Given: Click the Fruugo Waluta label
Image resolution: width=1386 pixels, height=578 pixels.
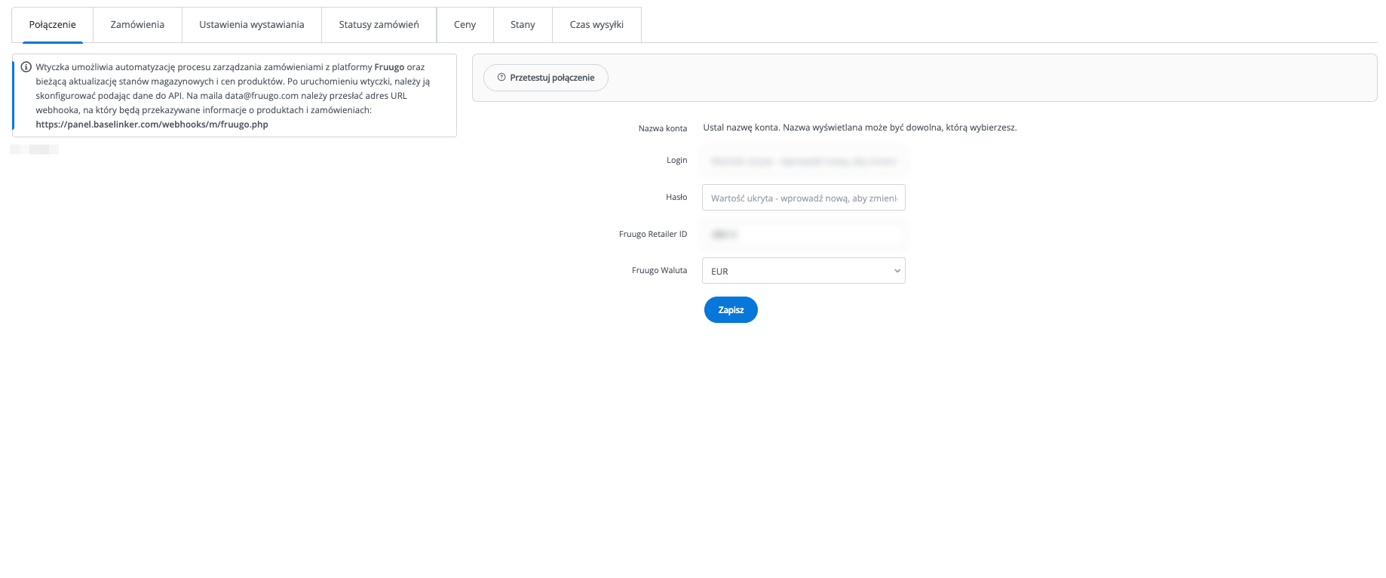Looking at the screenshot, I should 659,270.
